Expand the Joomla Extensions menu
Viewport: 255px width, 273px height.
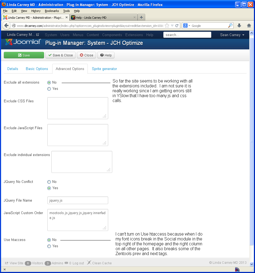(134, 35)
